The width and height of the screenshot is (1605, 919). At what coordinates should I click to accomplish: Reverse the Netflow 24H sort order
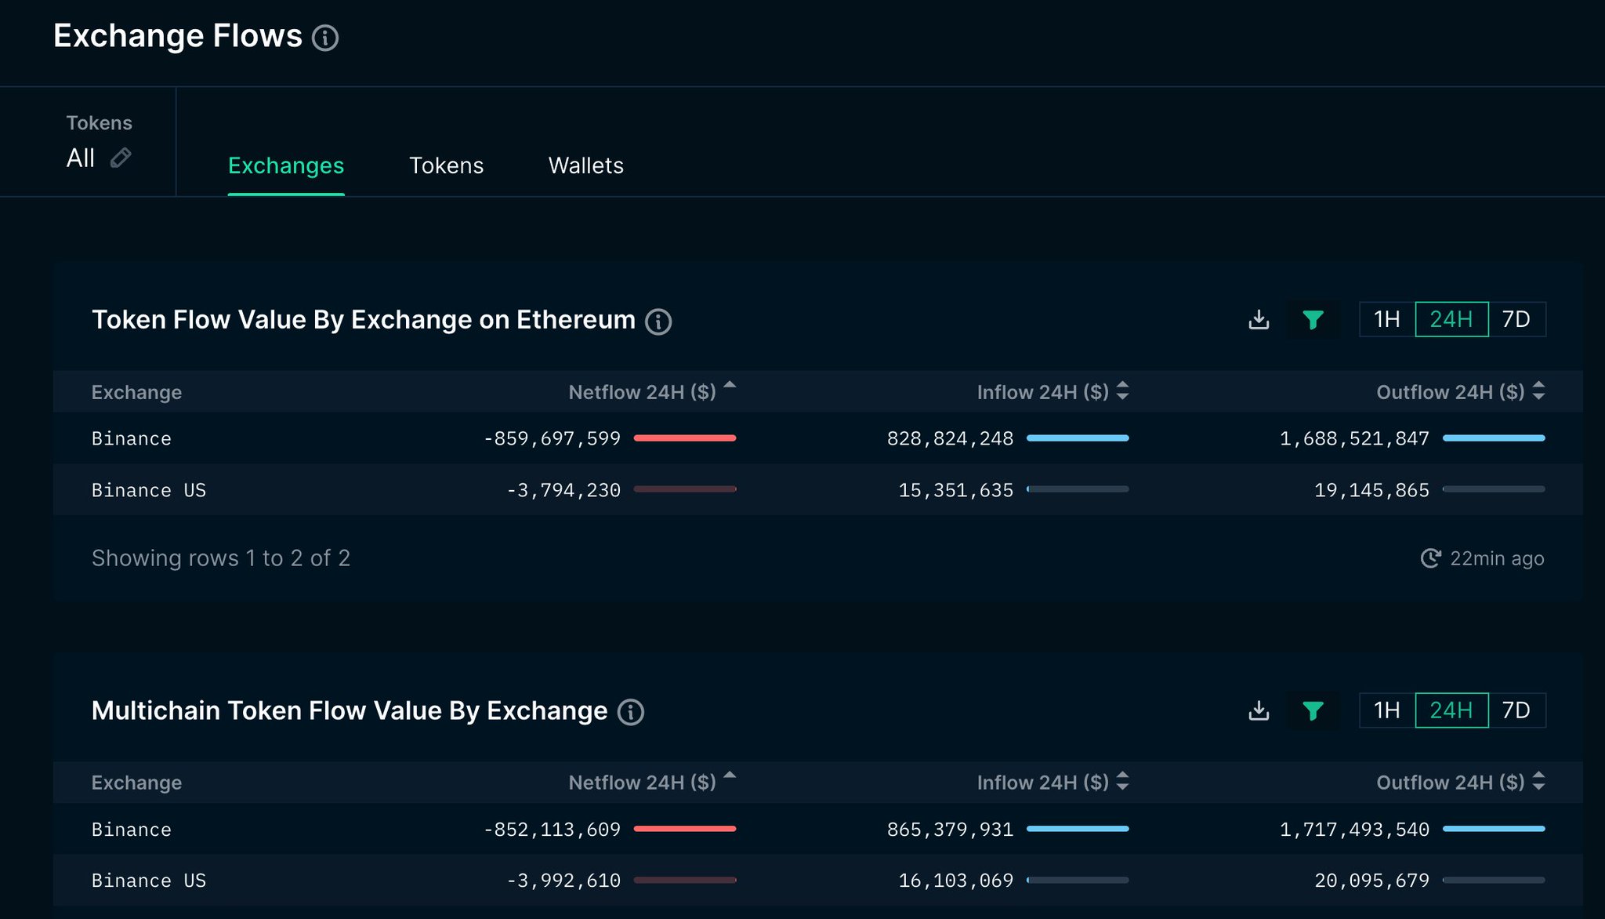point(730,387)
